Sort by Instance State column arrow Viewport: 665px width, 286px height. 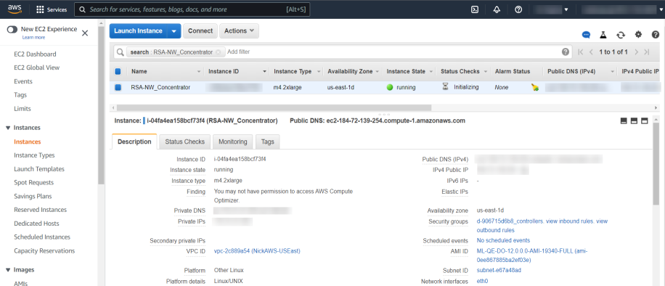pos(431,72)
